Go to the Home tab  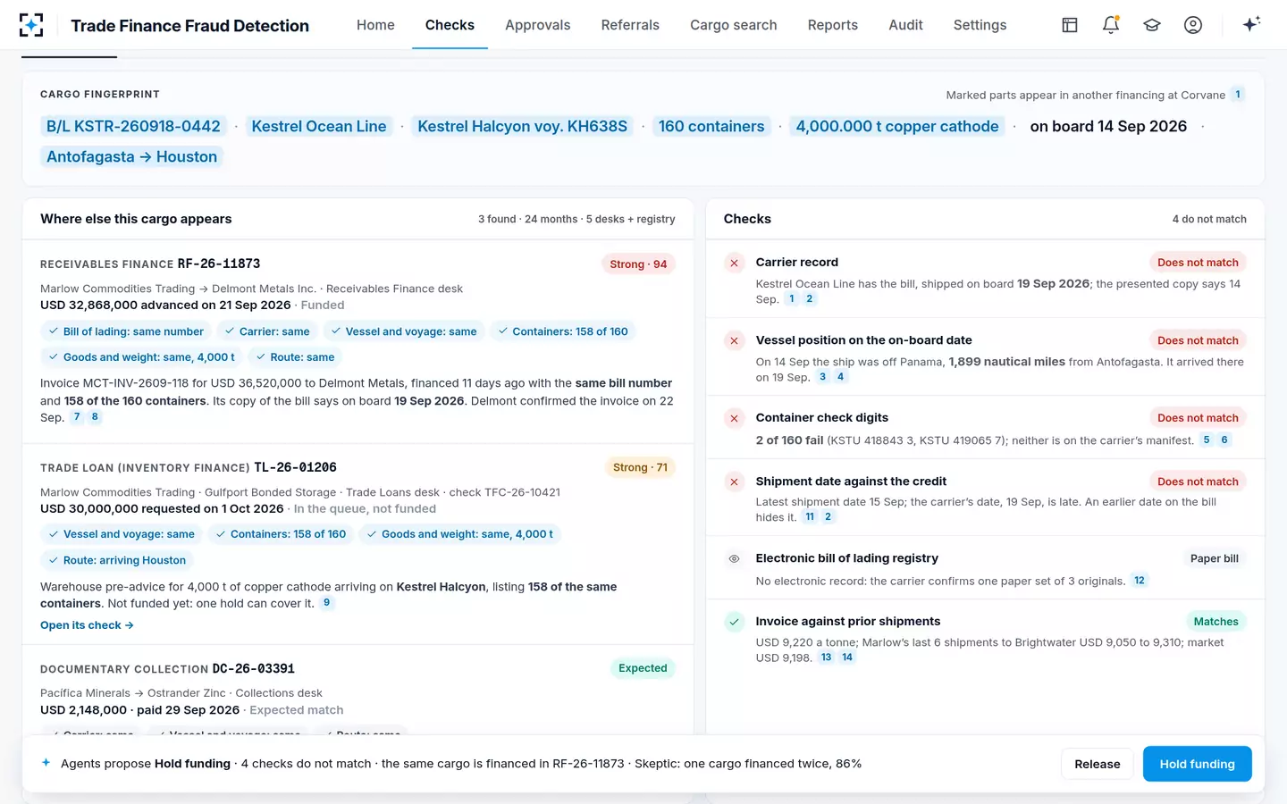coord(375,25)
